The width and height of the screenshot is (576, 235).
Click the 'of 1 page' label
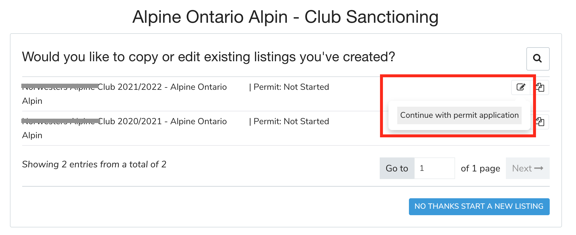point(480,168)
